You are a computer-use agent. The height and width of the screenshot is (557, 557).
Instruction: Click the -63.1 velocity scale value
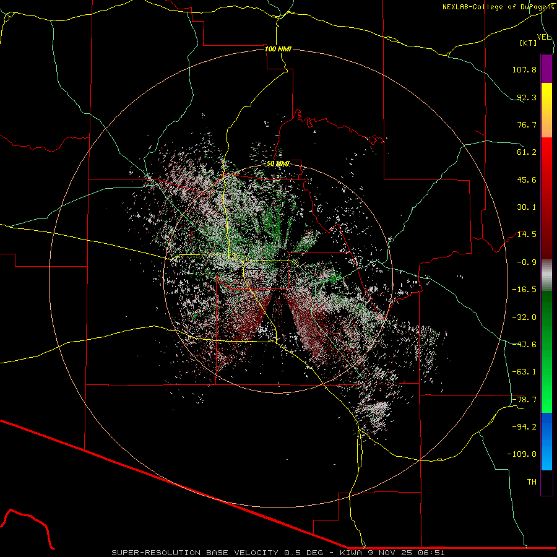point(524,372)
